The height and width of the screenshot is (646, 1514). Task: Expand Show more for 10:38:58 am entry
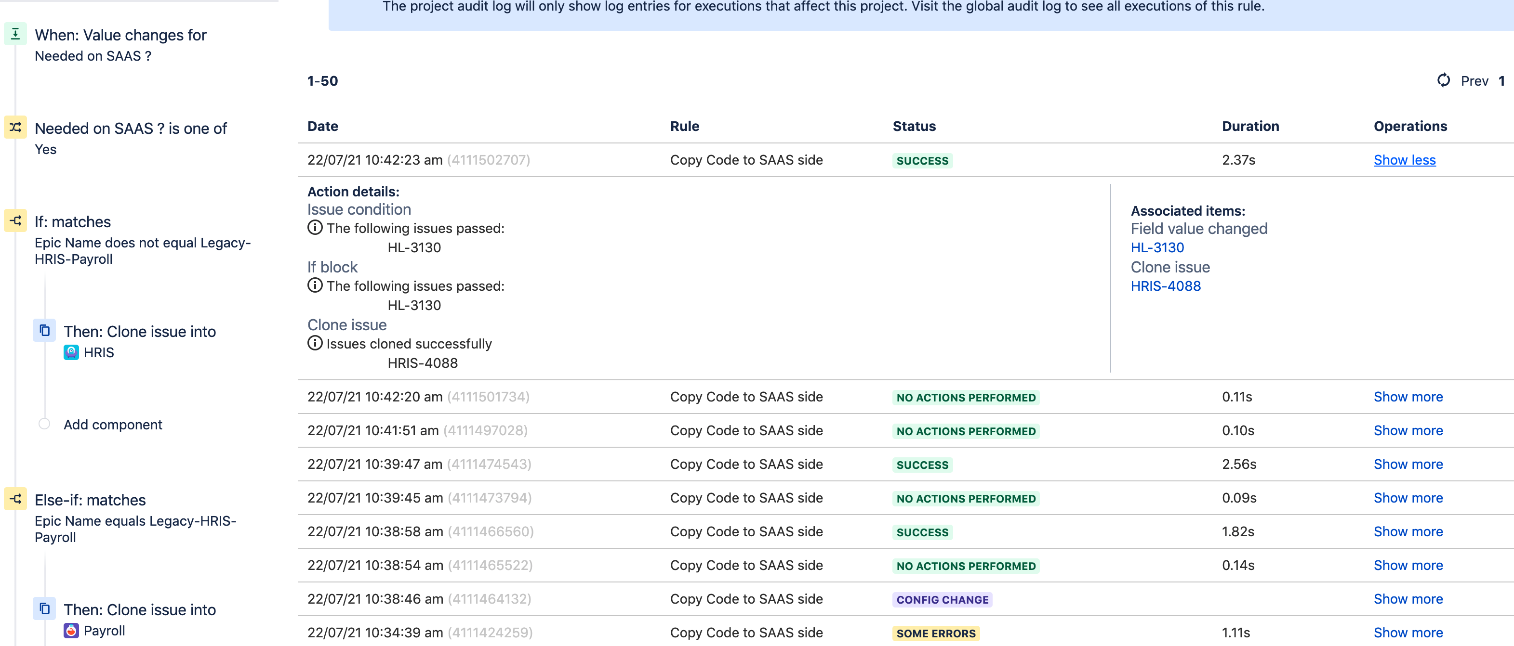pyautogui.click(x=1408, y=531)
